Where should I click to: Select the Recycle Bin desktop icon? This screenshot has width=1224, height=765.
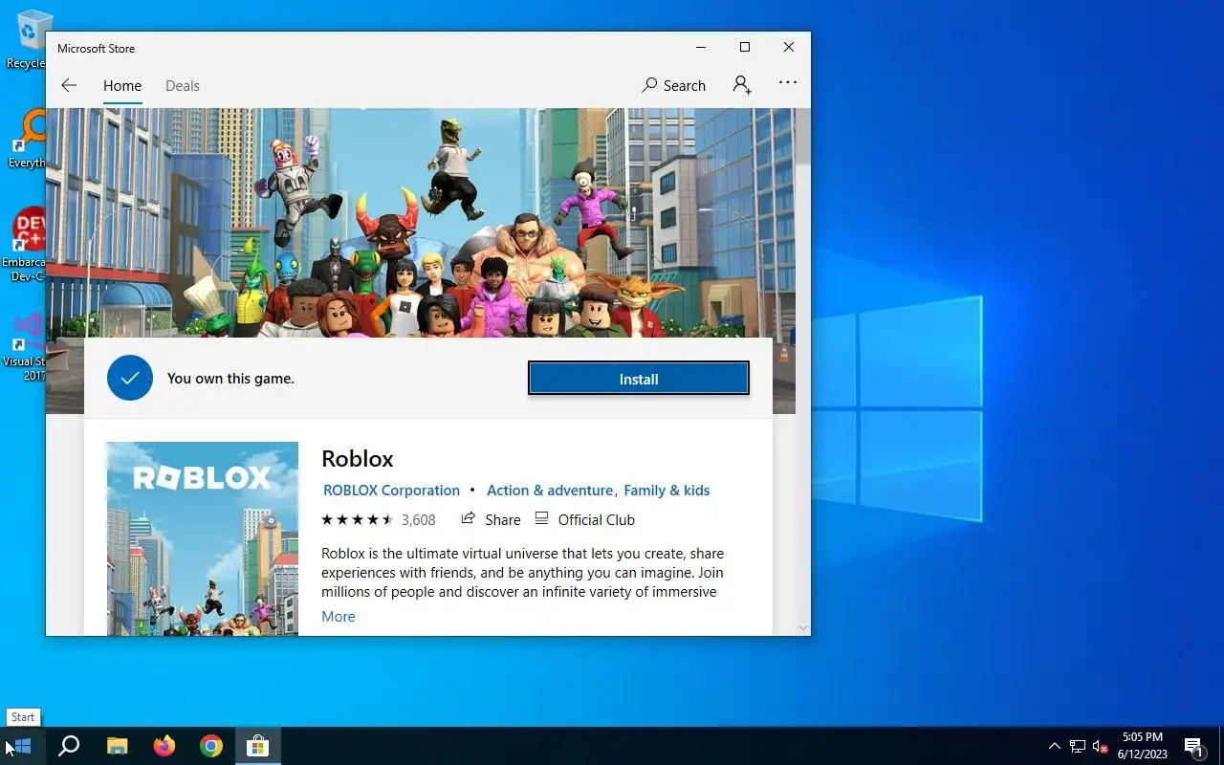point(27,39)
